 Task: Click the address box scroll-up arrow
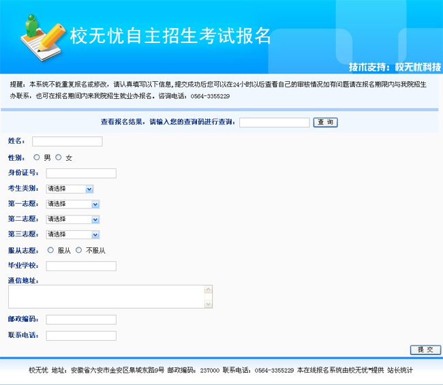(x=209, y=289)
